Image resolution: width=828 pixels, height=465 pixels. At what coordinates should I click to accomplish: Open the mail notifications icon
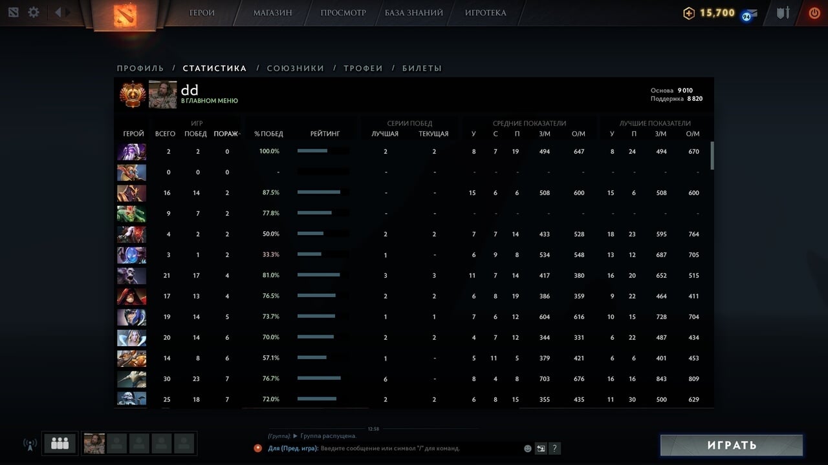pos(750,14)
